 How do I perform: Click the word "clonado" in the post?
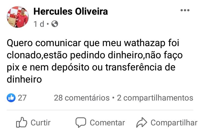pos(24,56)
